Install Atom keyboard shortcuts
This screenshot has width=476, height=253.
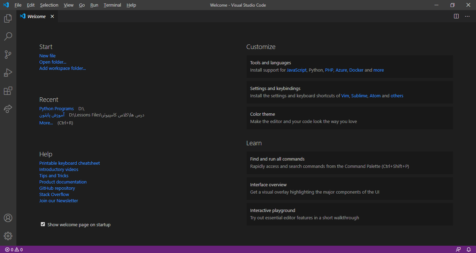(375, 96)
